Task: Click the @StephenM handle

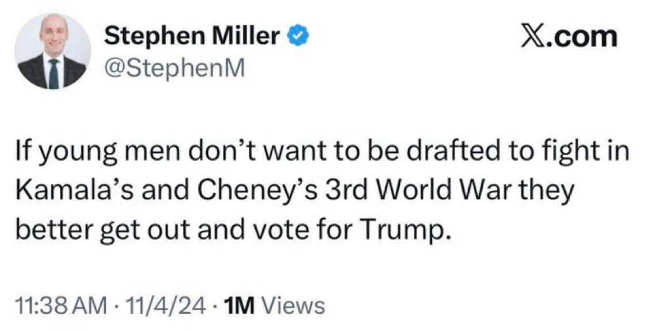Action: (174, 68)
